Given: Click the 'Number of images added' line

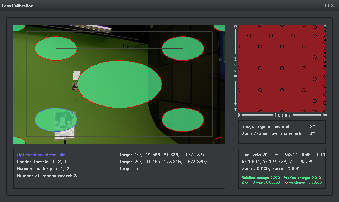Looking at the screenshot, I should point(47,176).
